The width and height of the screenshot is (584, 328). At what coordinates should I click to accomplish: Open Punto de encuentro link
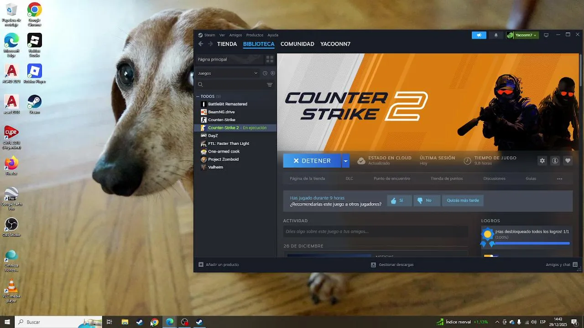point(392,179)
